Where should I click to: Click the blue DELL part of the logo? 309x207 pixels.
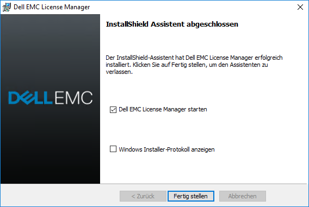coord(30,98)
